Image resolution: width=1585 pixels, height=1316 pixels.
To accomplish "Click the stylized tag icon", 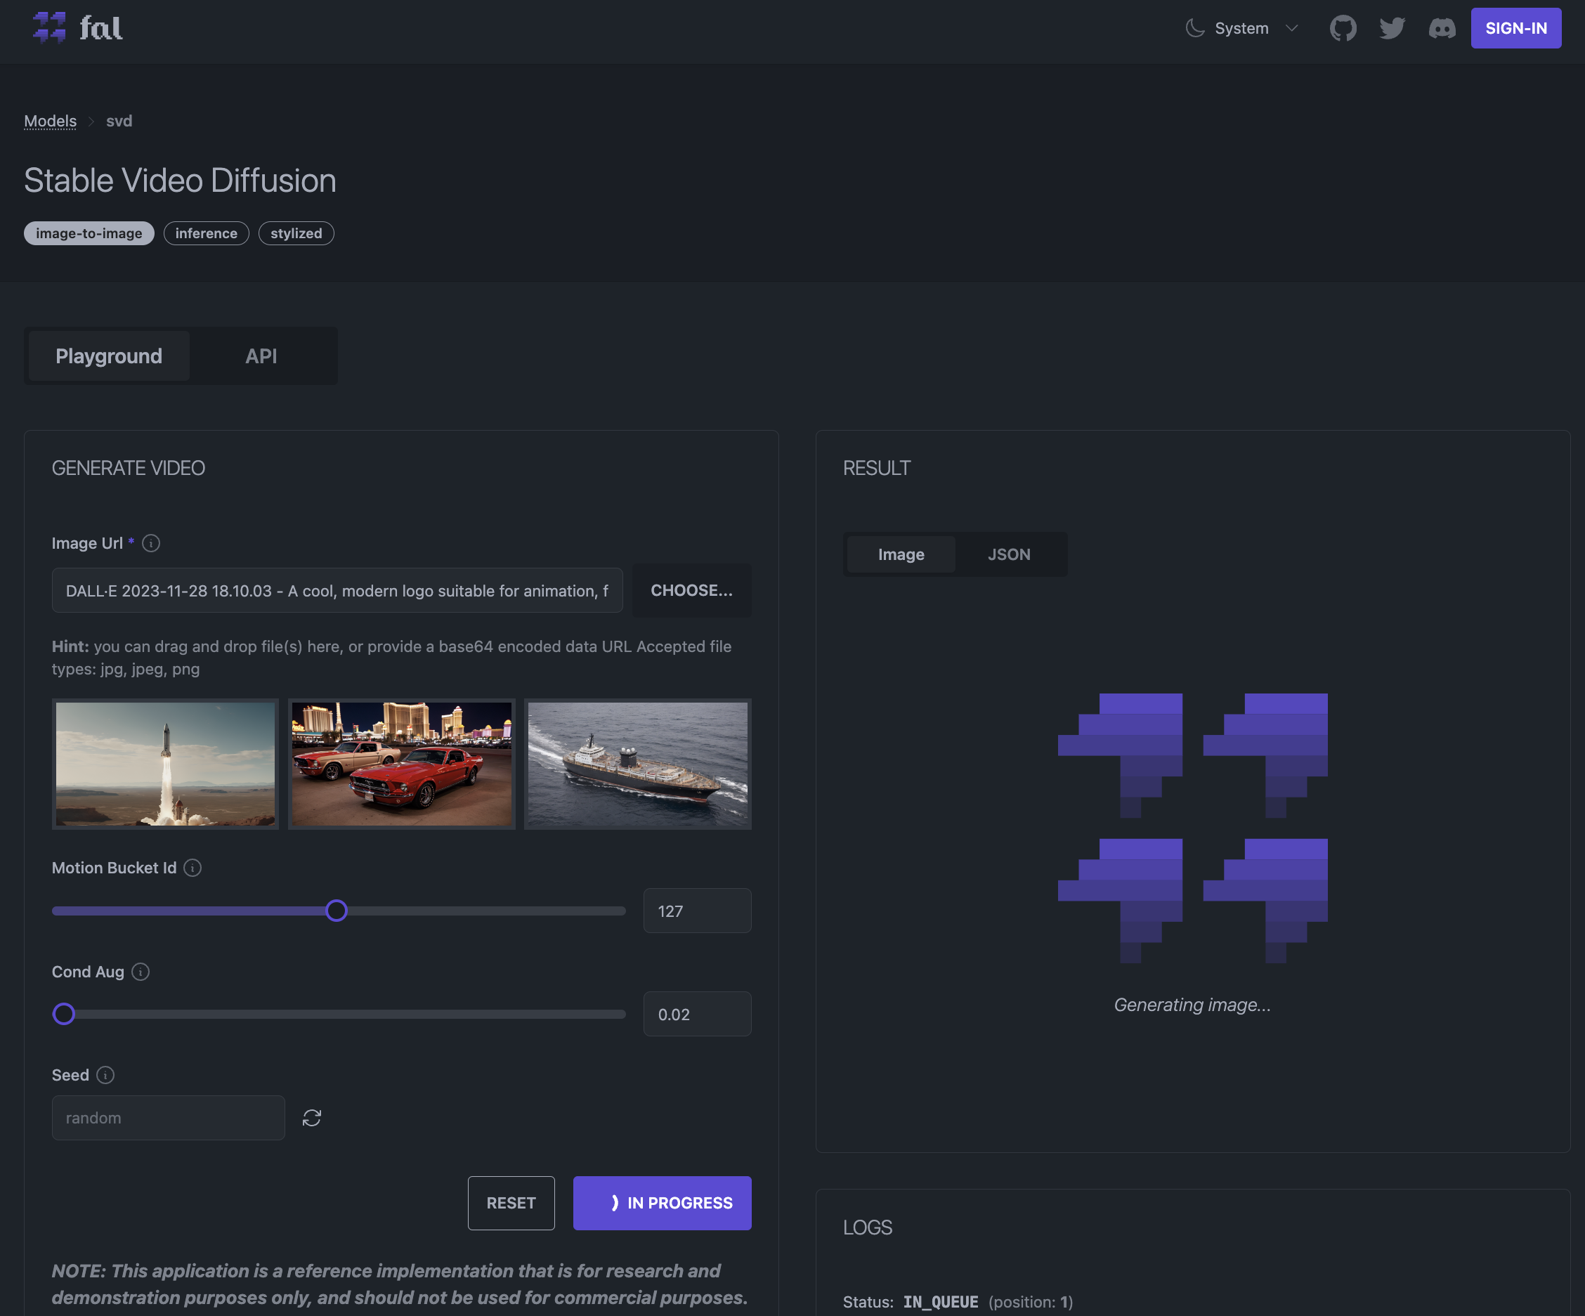I will point(296,233).
